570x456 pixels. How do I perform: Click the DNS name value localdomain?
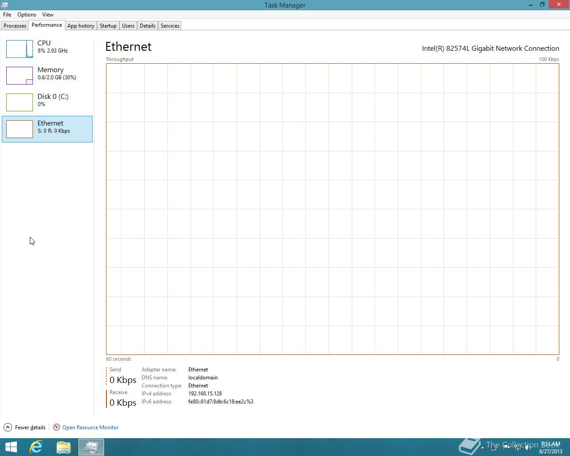click(203, 378)
